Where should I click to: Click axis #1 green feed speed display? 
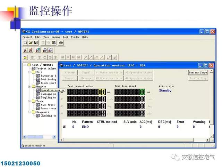tap(130, 92)
